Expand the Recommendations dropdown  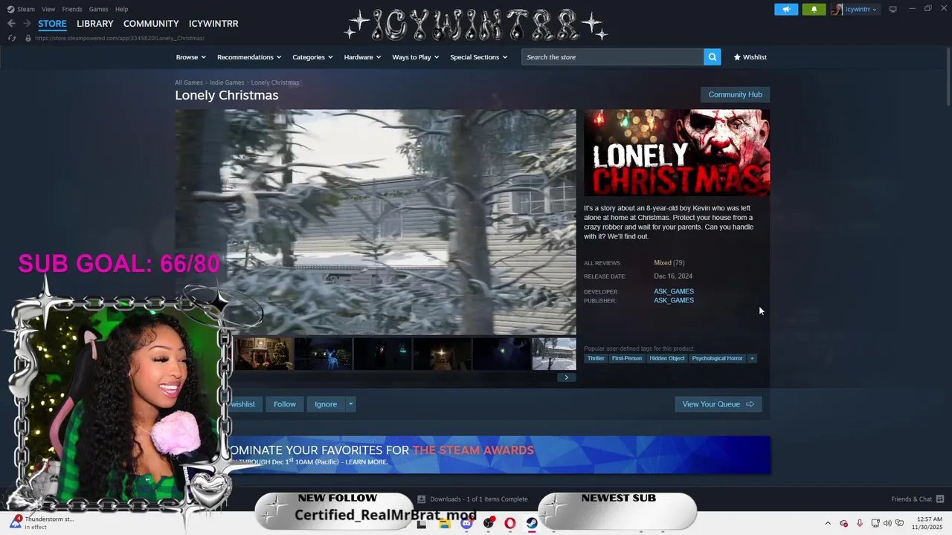(x=249, y=57)
